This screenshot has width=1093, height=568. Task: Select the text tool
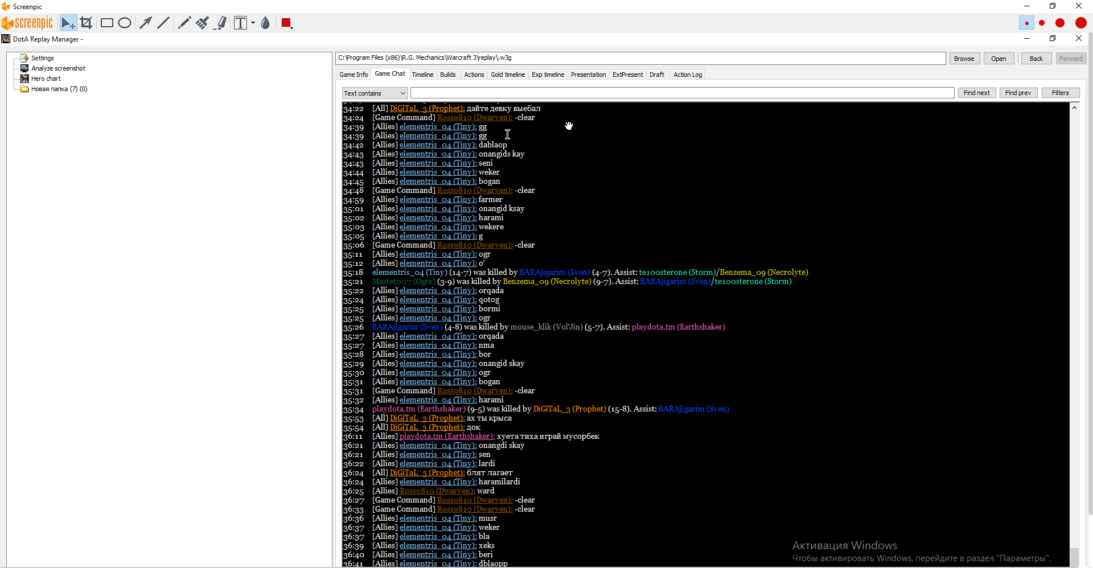pyautogui.click(x=241, y=23)
